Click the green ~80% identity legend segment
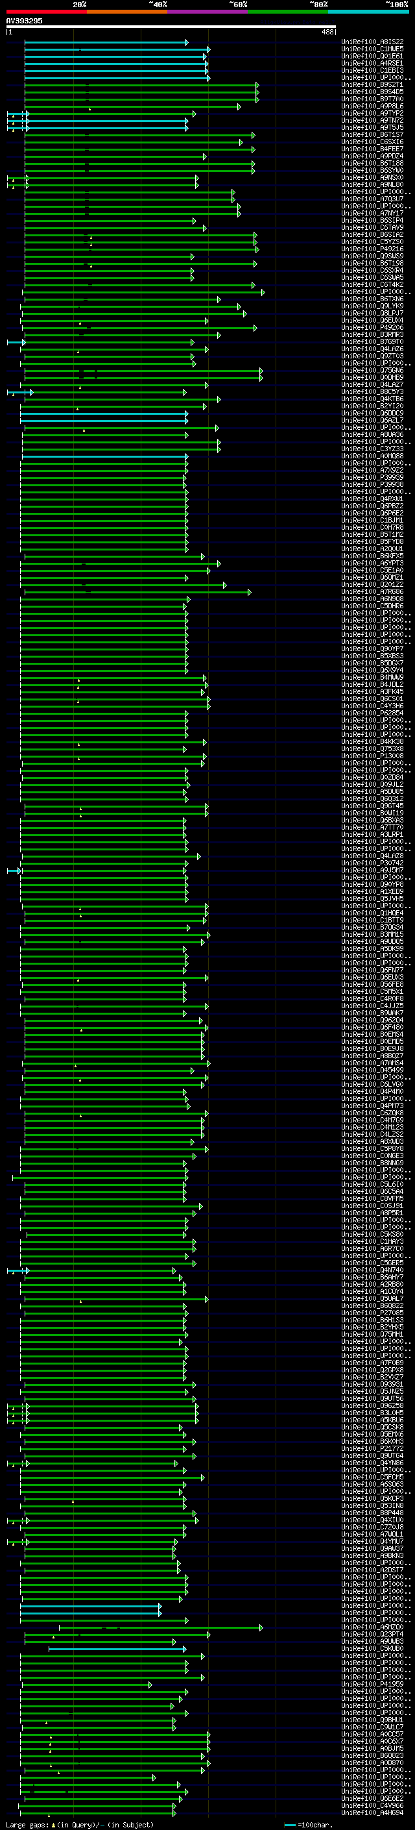The image size is (415, 1830). [288, 12]
